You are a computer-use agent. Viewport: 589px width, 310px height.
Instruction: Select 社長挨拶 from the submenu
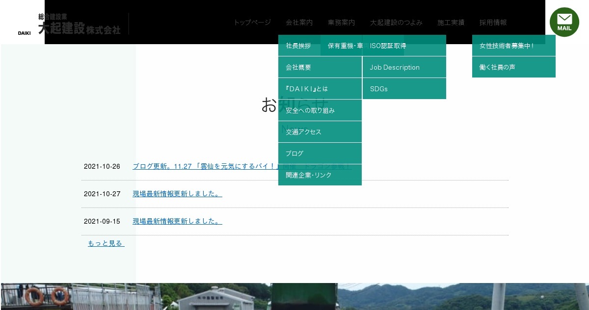click(299, 46)
